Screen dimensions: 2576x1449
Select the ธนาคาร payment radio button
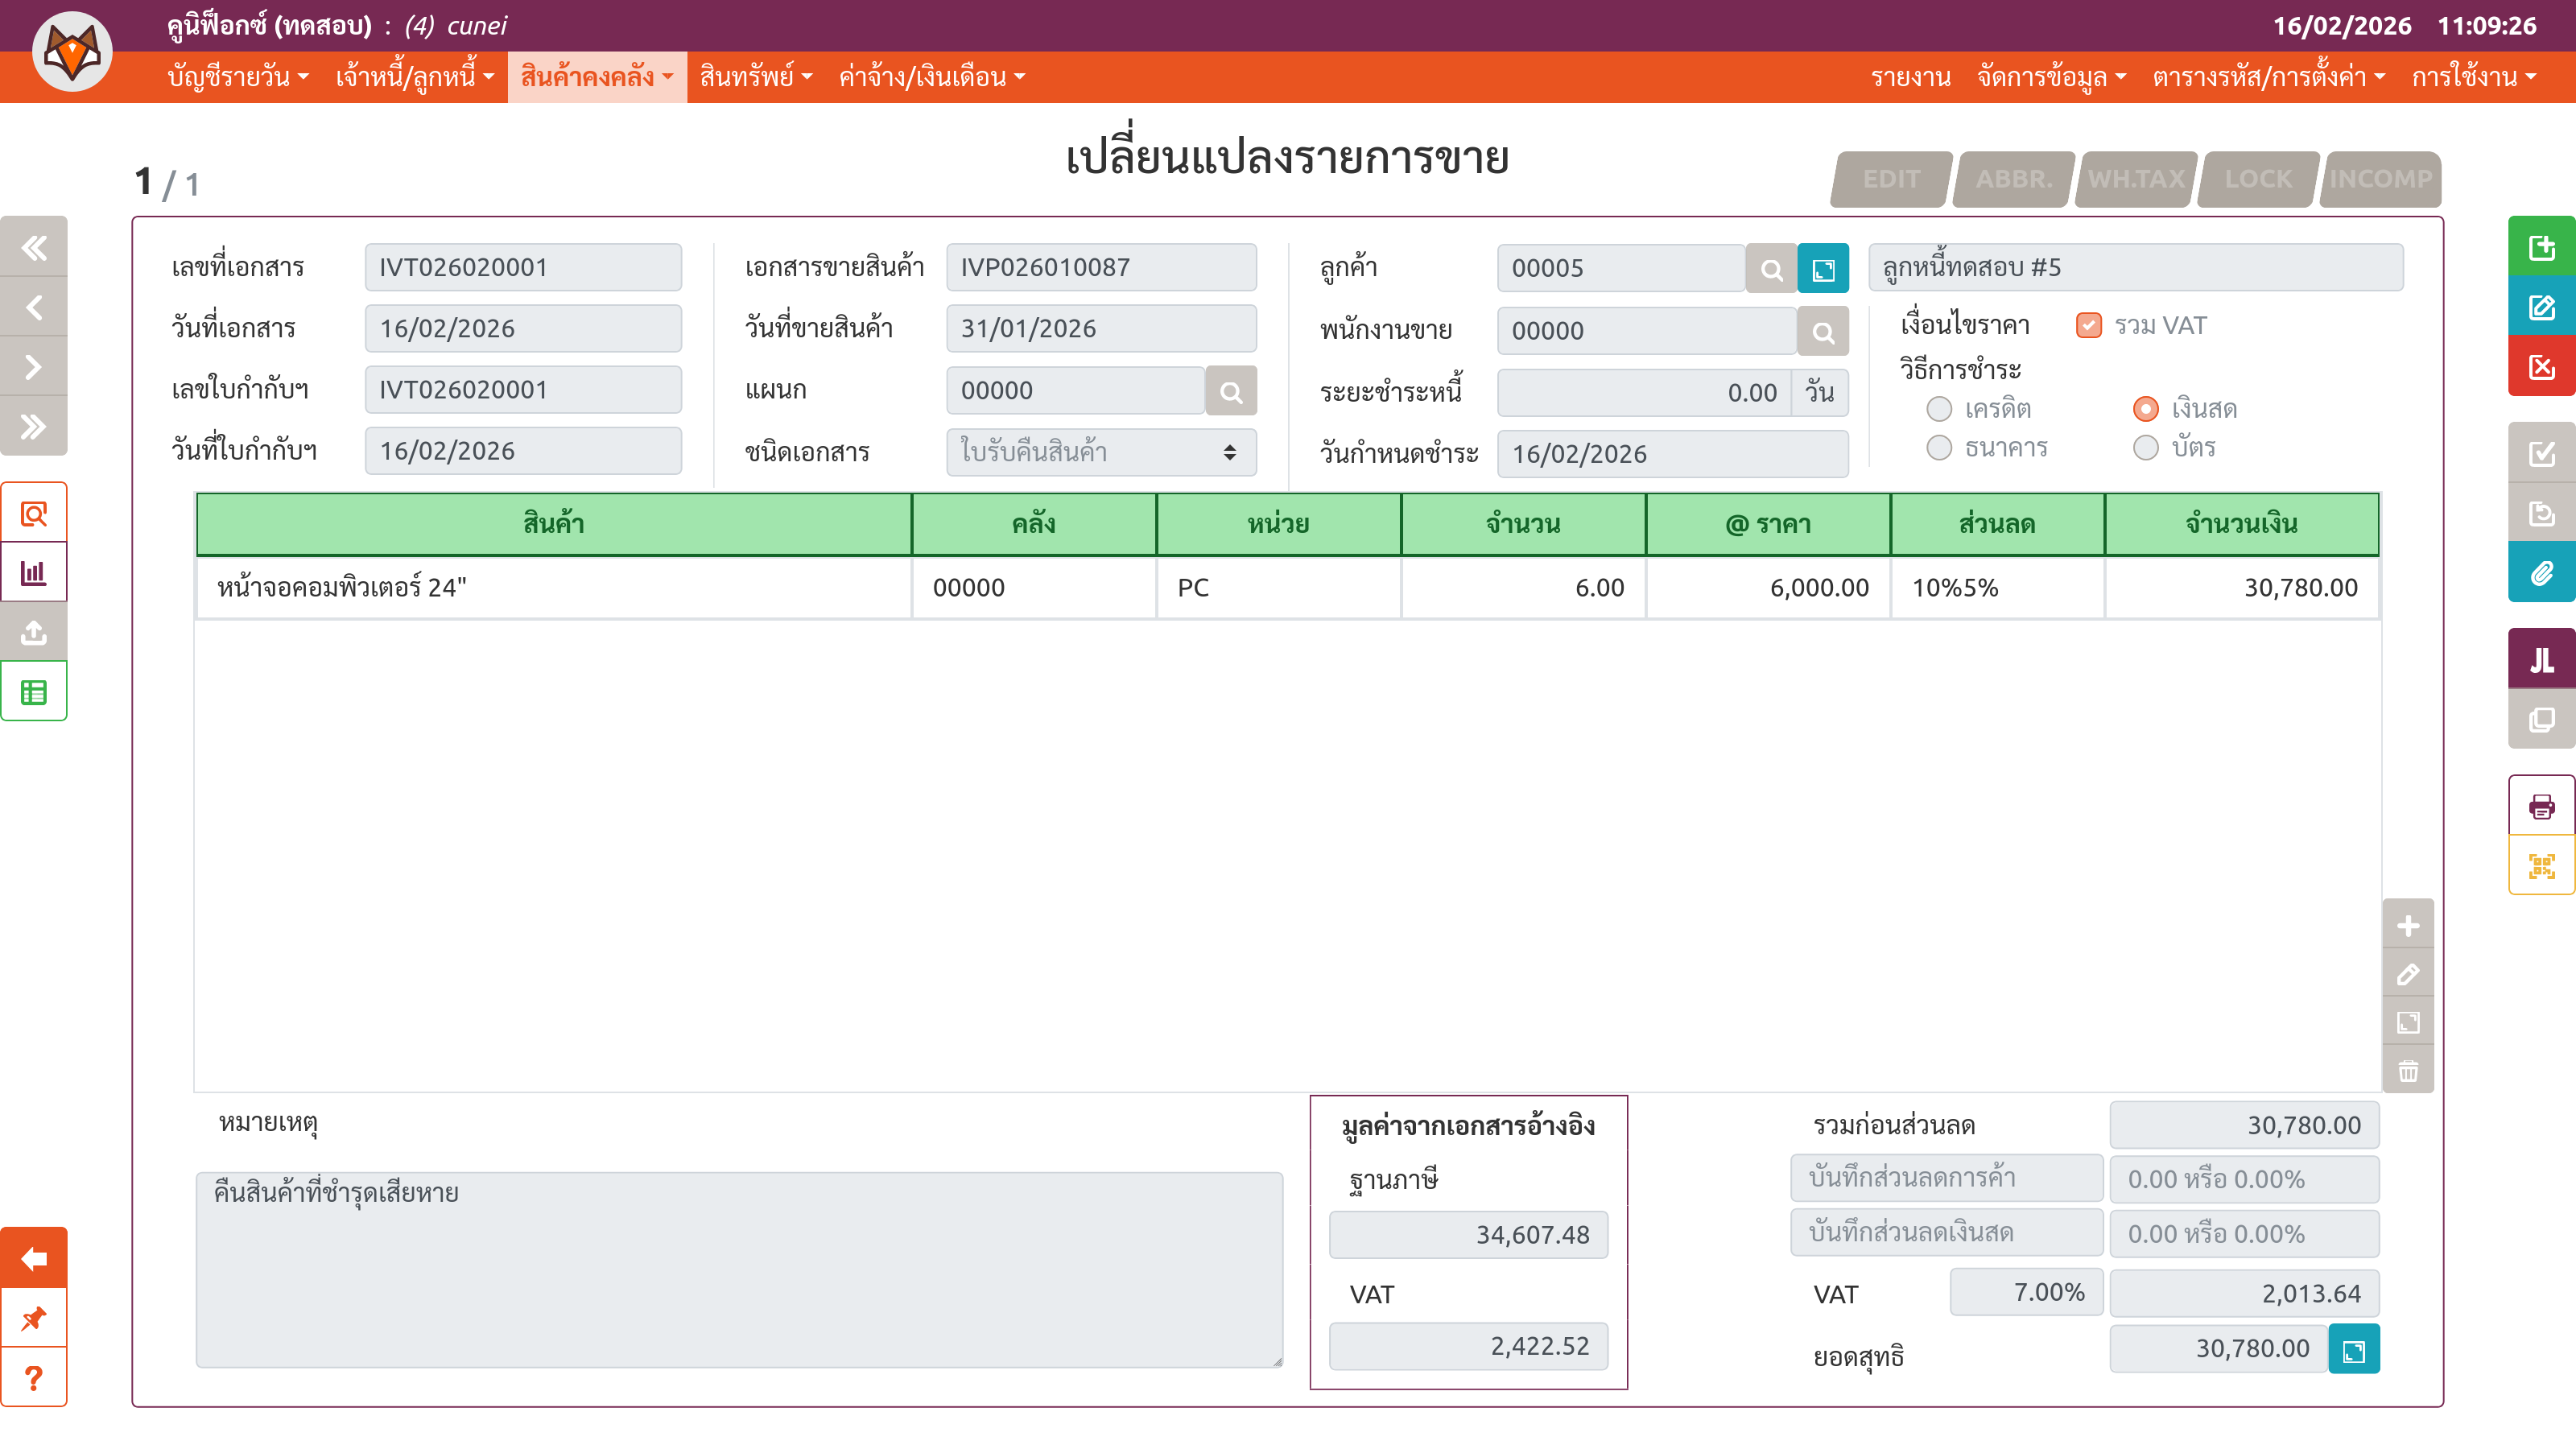click(x=1939, y=448)
